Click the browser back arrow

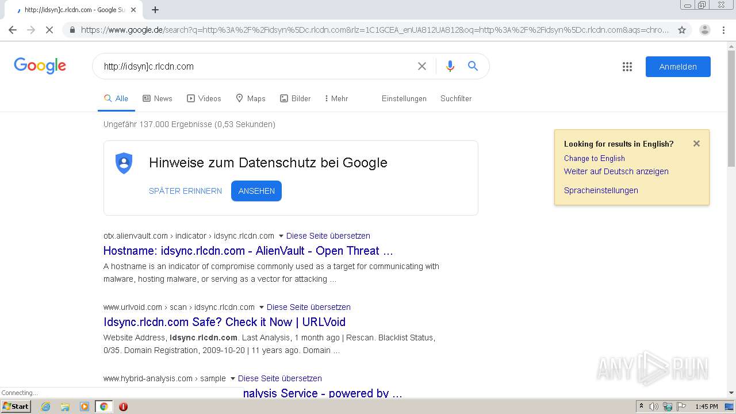coord(13,30)
